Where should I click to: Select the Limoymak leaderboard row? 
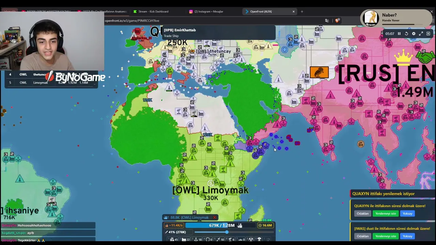click(51, 83)
